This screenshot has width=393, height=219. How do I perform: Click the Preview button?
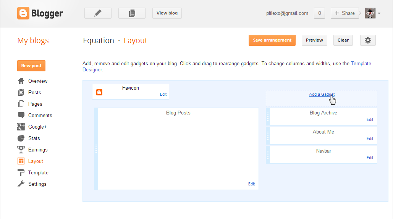click(x=314, y=40)
